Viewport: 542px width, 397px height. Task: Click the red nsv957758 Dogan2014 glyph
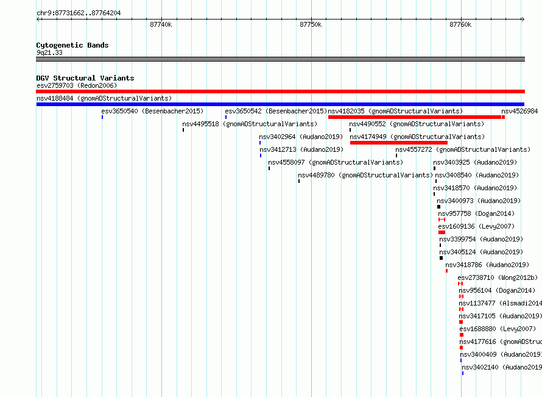tap(442, 220)
